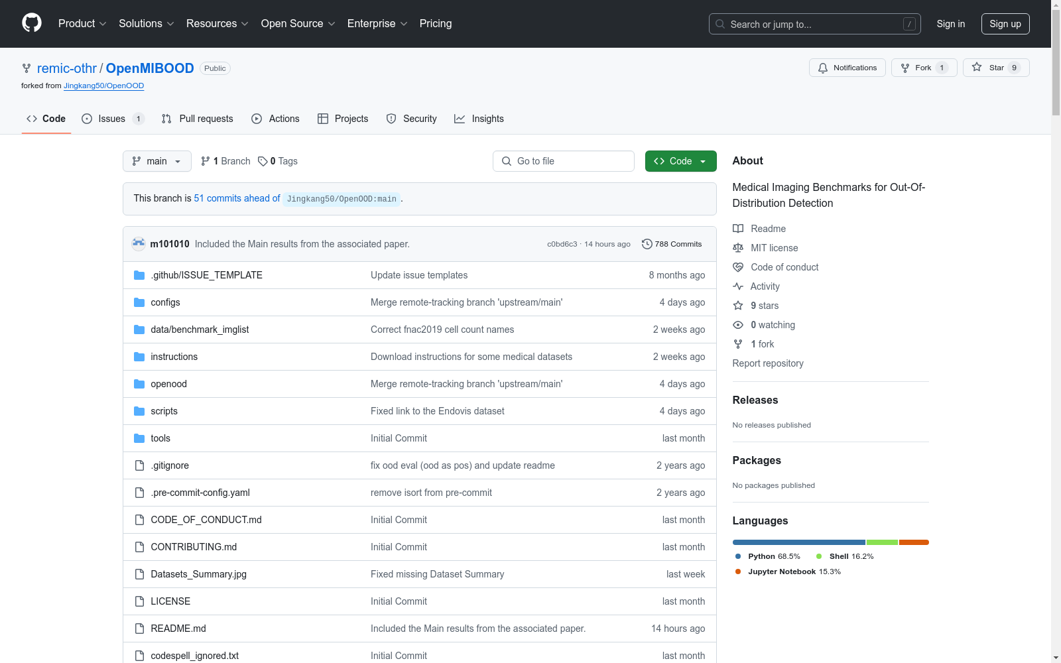
Task: Open Datasets_Summary.jpg file
Action: pyautogui.click(x=198, y=574)
